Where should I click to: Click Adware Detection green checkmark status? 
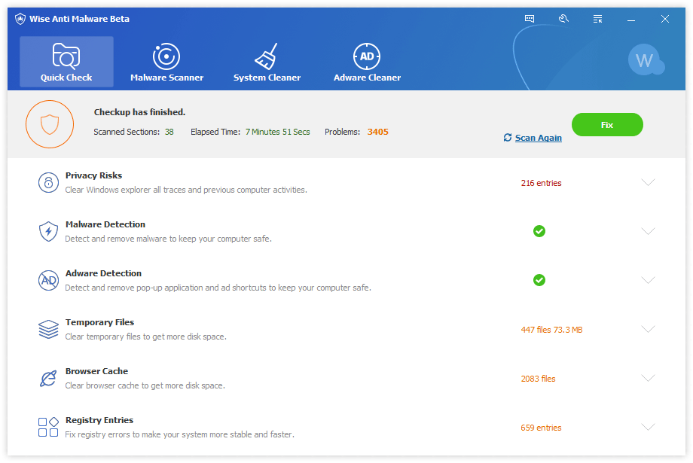click(x=539, y=280)
